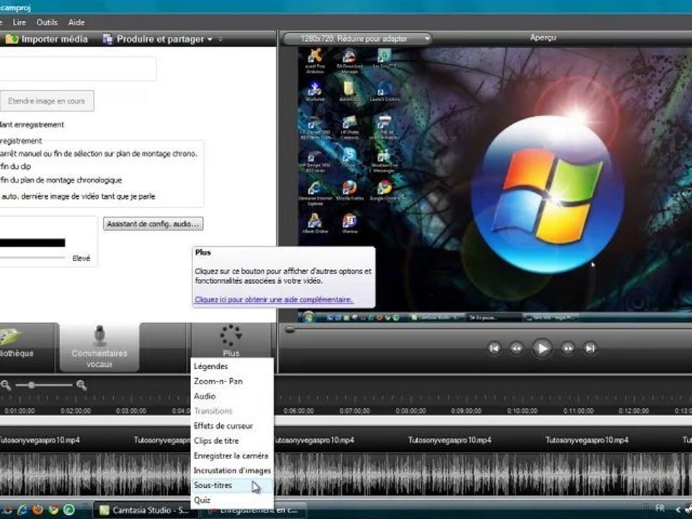This screenshot has width=692, height=519.
Task: Click the 0:10:00;00 timeline ruler mark
Action: point(523,411)
